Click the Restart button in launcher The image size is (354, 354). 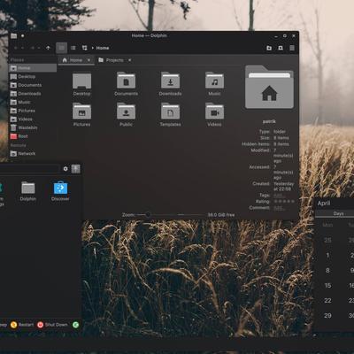[22, 325]
